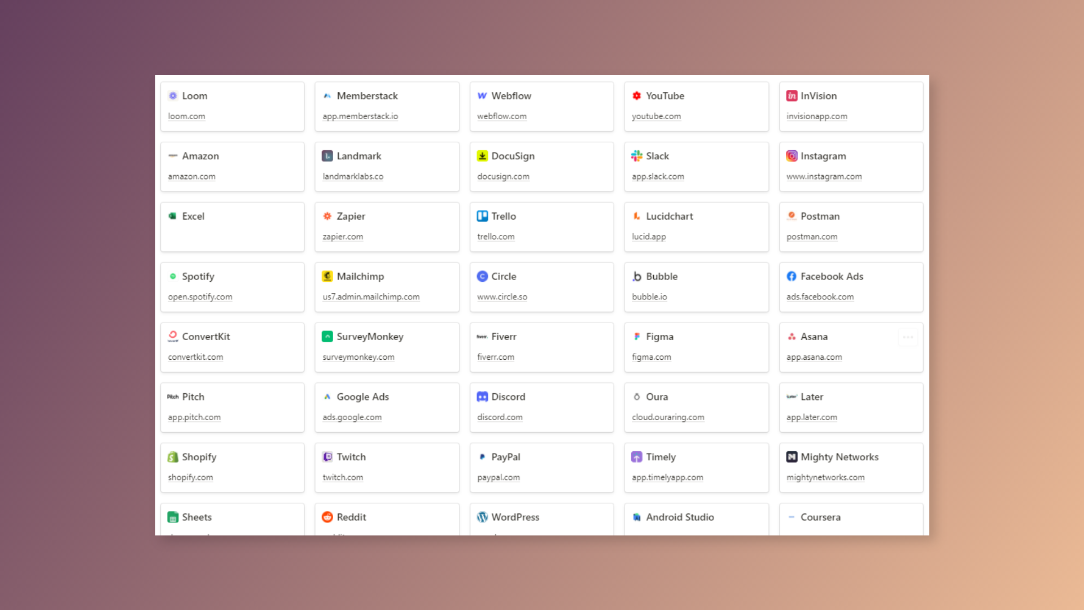Click the Lucidchart logo icon
This screenshot has height=610, width=1084.
pyautogui.click(x=637, y=216)
